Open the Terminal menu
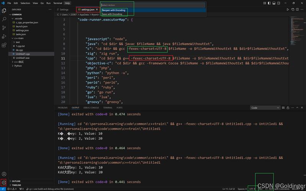This screenshot has width=306, height=191. coord(57,3)
